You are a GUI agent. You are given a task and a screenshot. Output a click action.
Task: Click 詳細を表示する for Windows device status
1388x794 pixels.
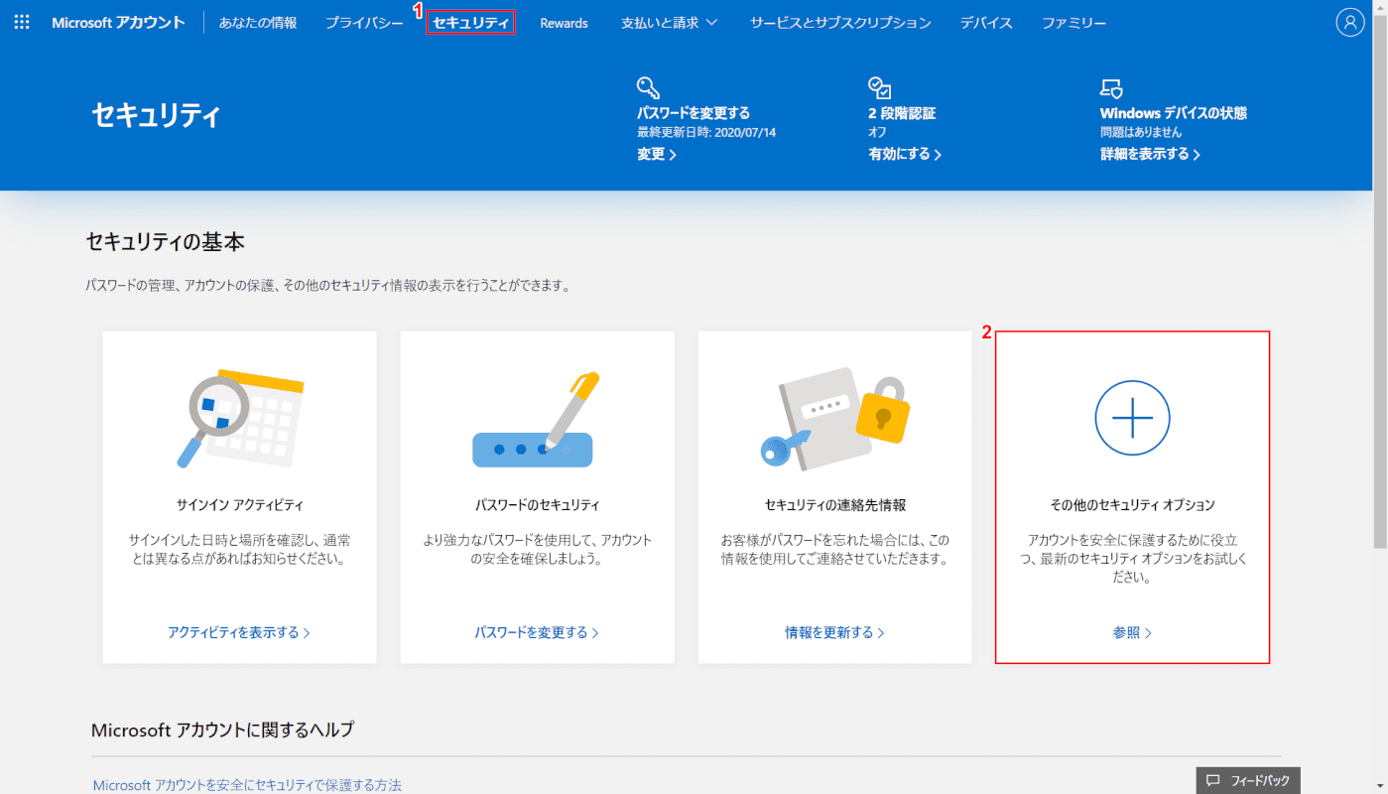click(1150, 154)
